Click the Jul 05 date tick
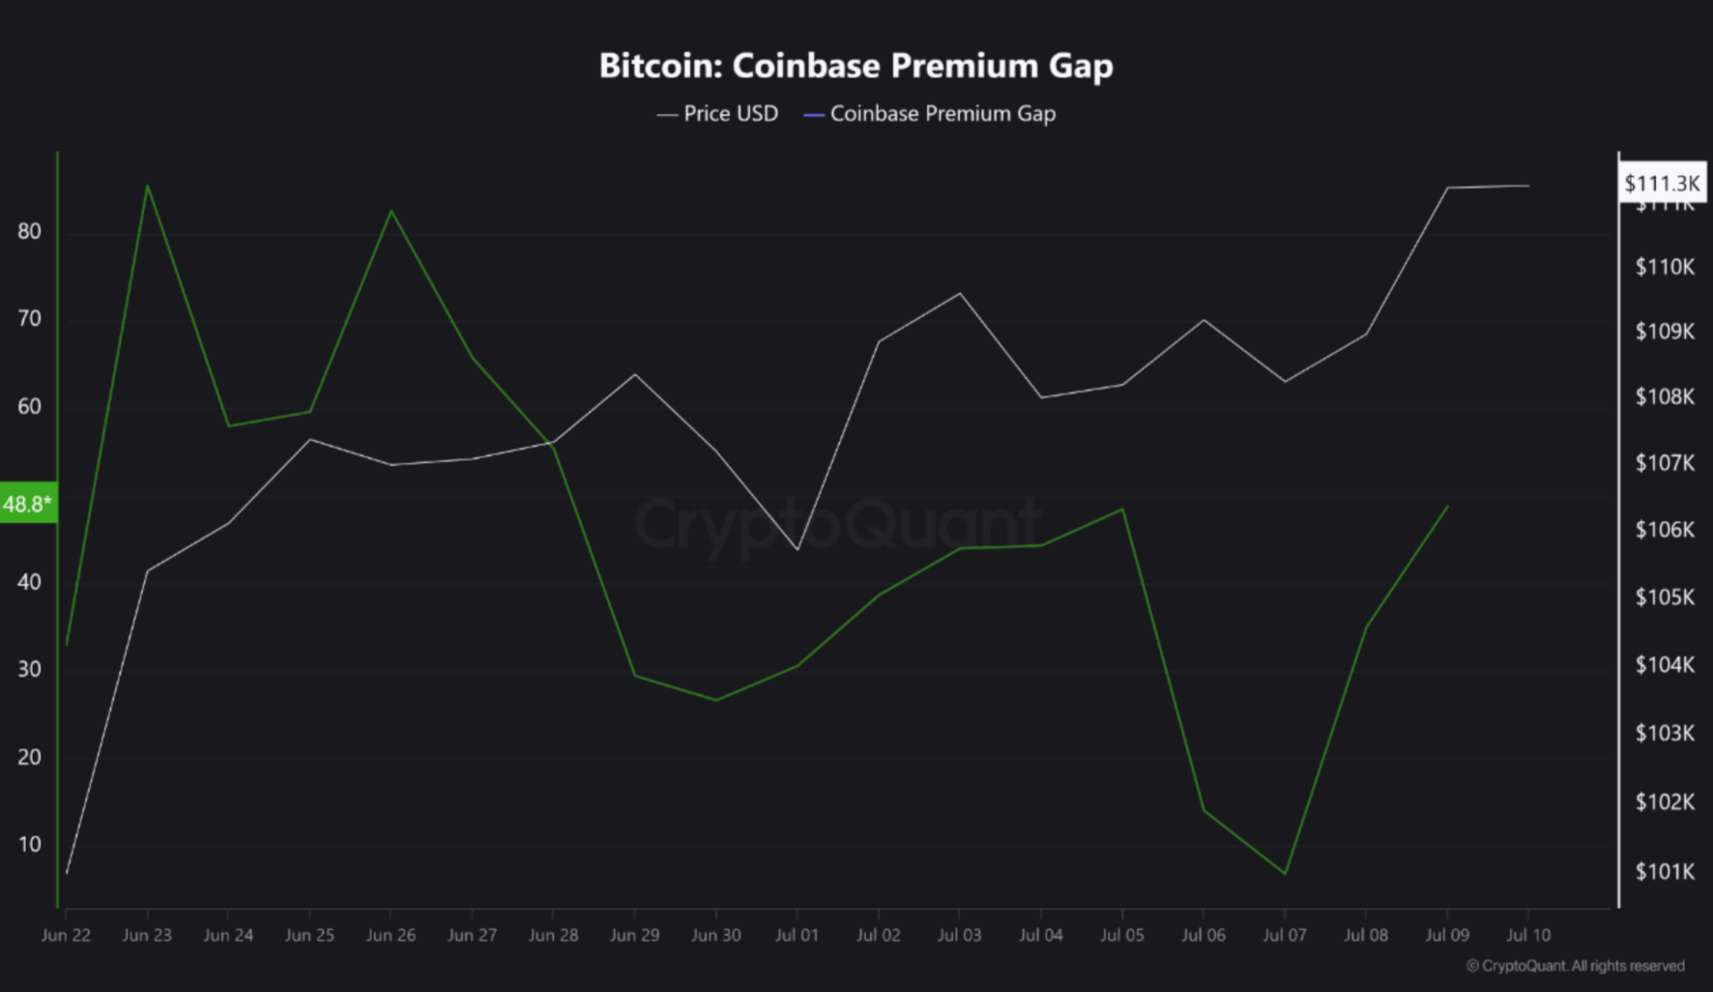Image resolution: width=1713 pixels, height=992 pixels. [1121, 935]
